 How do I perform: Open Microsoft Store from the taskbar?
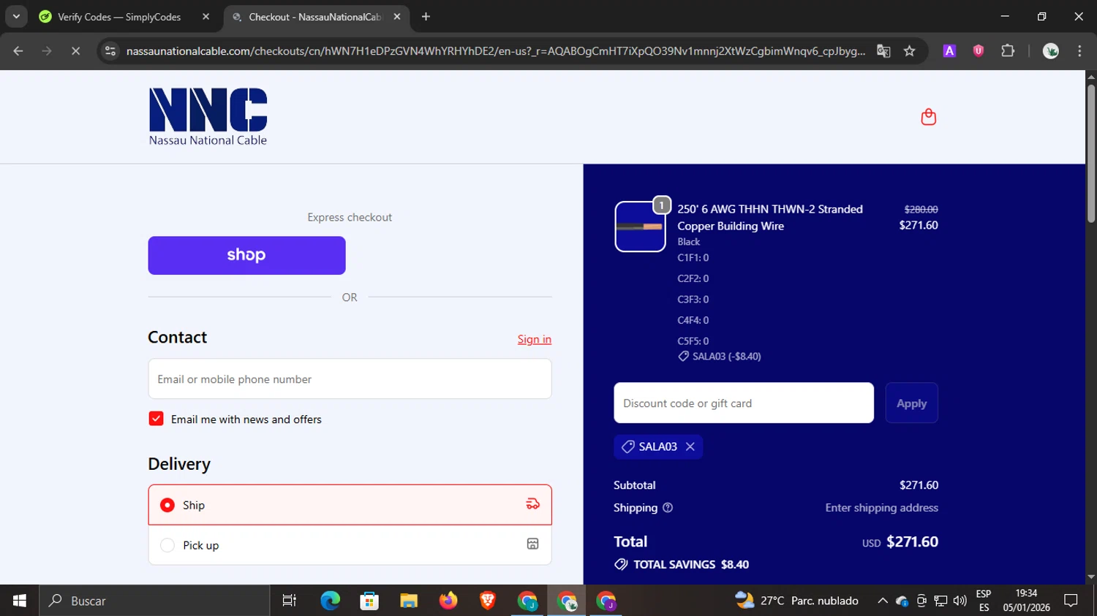(369, 601)
